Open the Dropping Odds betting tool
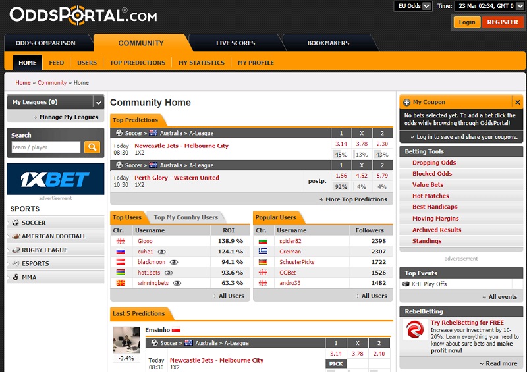 coord(434,163)
